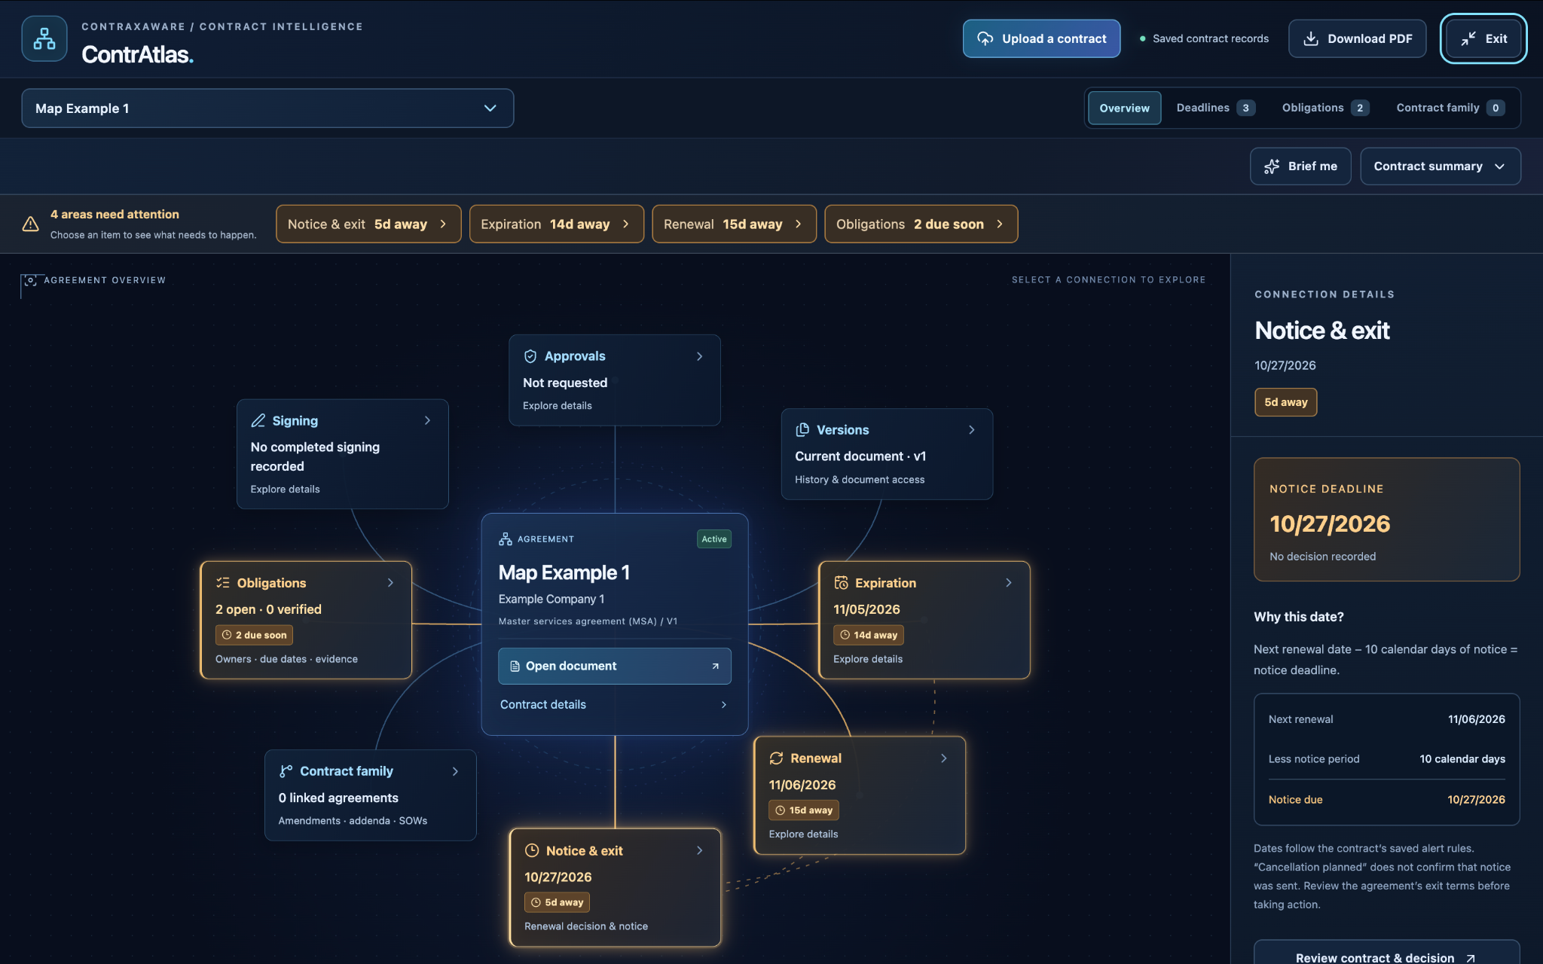Click the 2 due soon obligations badge
Viewport: 1543px width, 964px height.
254,635
